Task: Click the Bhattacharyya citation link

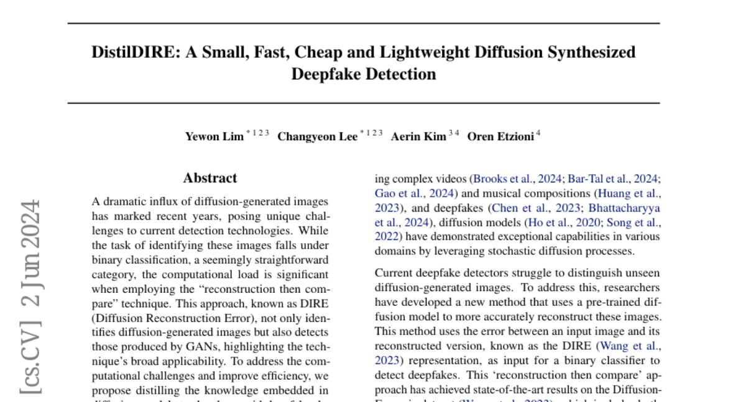Action: click(624, 208)
